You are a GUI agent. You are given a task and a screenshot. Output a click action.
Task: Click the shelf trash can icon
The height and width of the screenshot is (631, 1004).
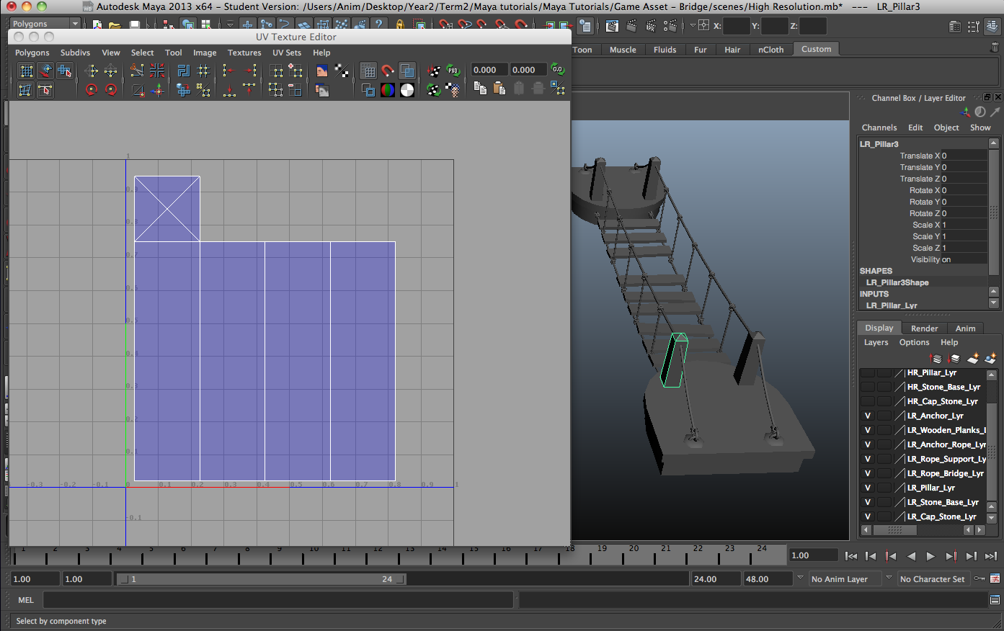[995, 48]
